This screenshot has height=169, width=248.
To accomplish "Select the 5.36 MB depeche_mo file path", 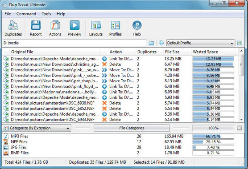I will click(55, 114).
